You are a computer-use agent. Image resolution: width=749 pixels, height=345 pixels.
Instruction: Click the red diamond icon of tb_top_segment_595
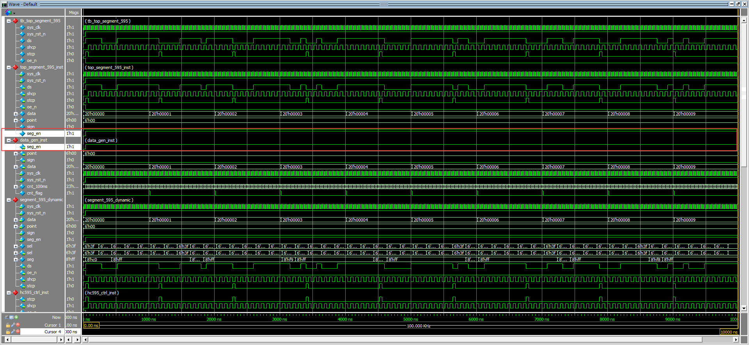click(15, 21)
